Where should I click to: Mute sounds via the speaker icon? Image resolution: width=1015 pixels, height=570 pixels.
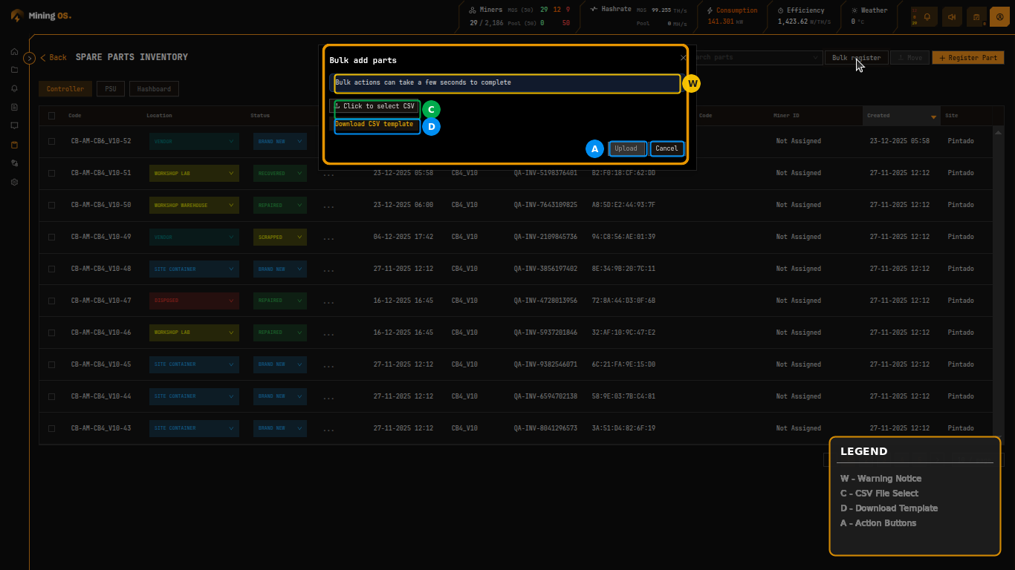[952, 16]
